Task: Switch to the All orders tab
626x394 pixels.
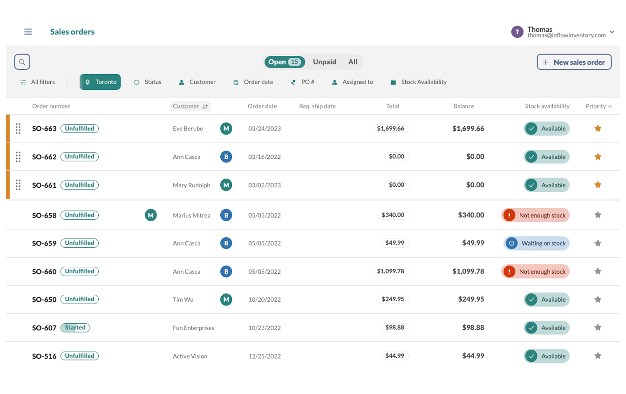Action: click(x=353, y=62)
